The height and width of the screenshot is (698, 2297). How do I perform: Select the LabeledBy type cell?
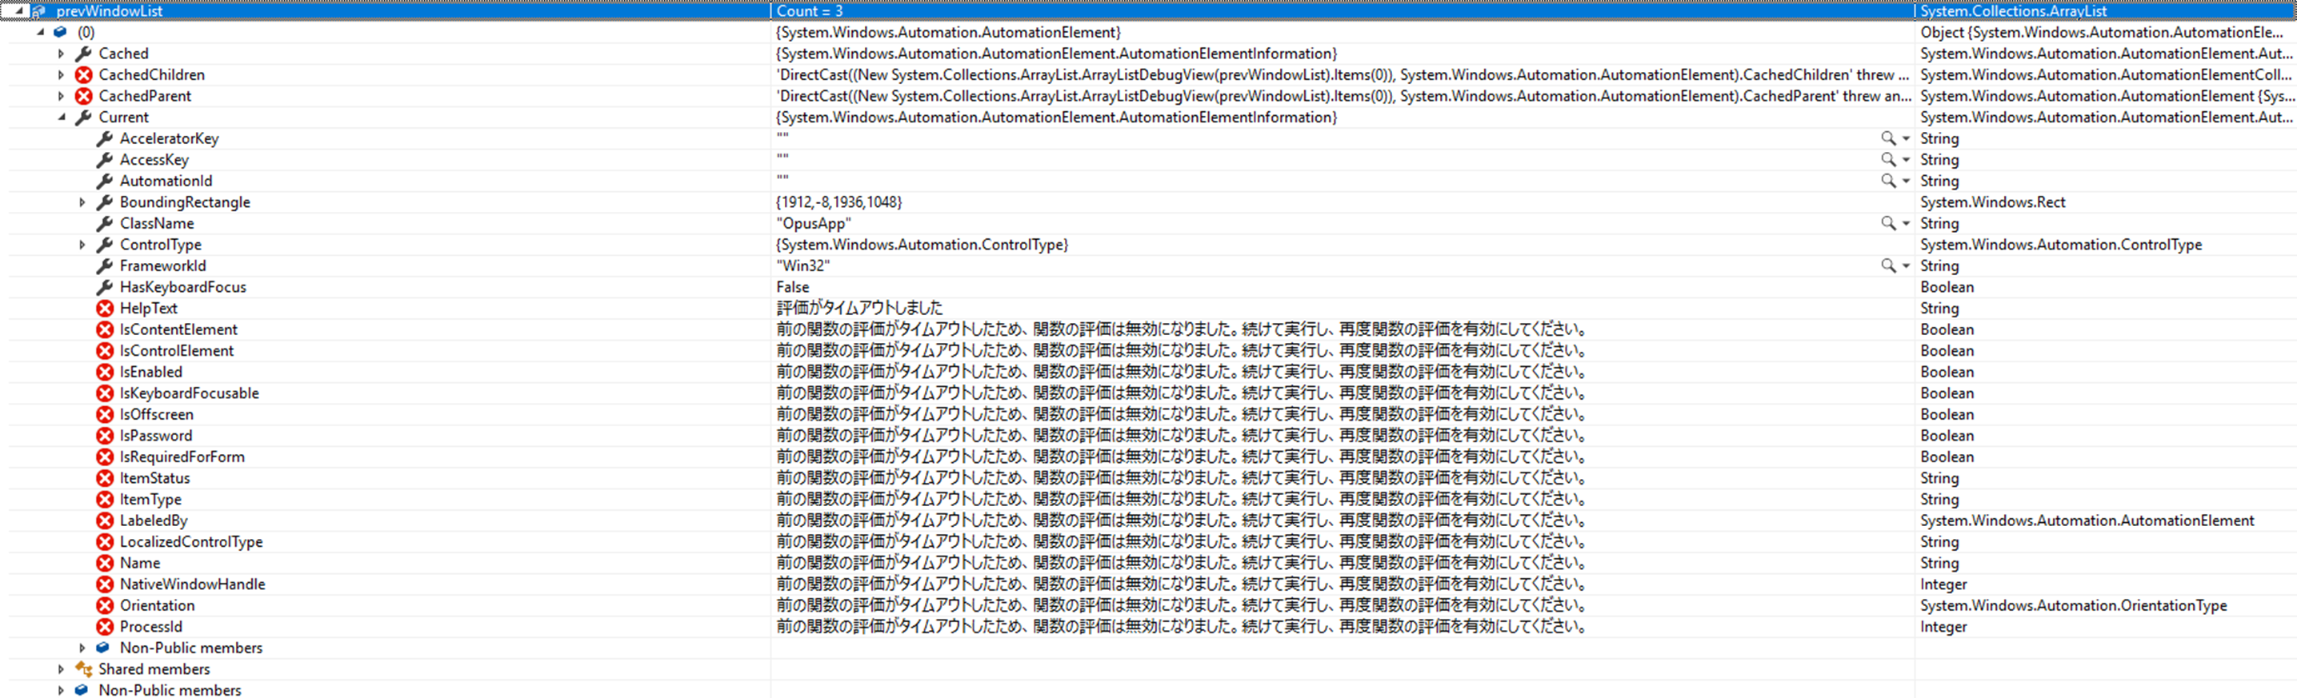coord(2087,521)
